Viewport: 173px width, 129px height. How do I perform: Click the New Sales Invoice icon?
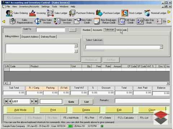pyautogui.click(x=38, y=21)
